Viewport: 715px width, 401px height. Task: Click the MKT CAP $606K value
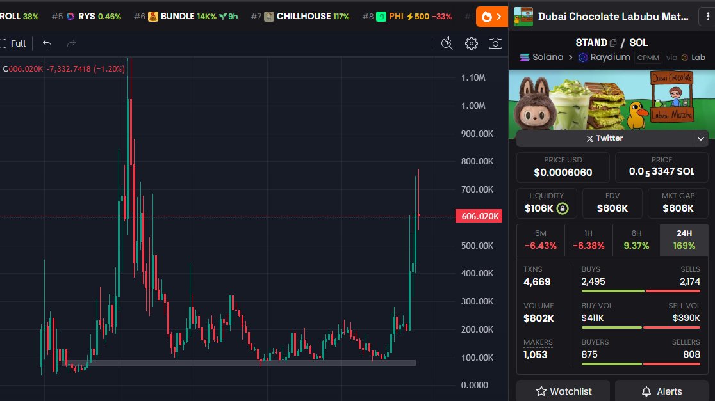pos(678,208)
